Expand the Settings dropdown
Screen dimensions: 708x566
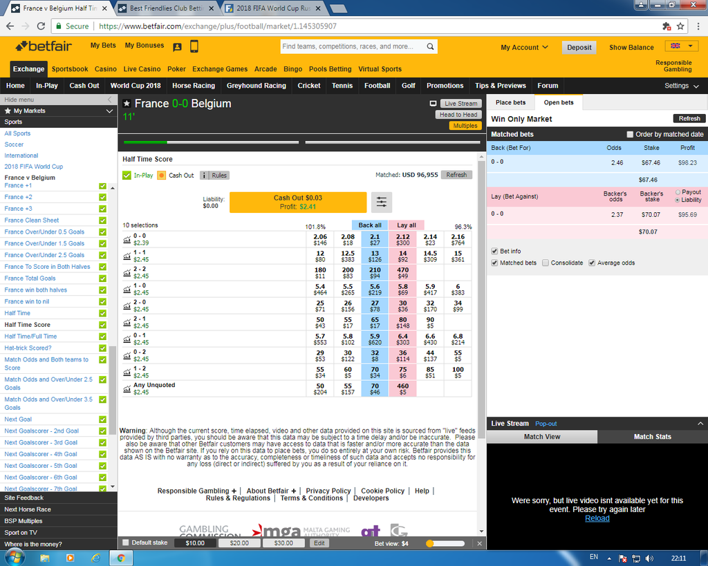point(681,86)
